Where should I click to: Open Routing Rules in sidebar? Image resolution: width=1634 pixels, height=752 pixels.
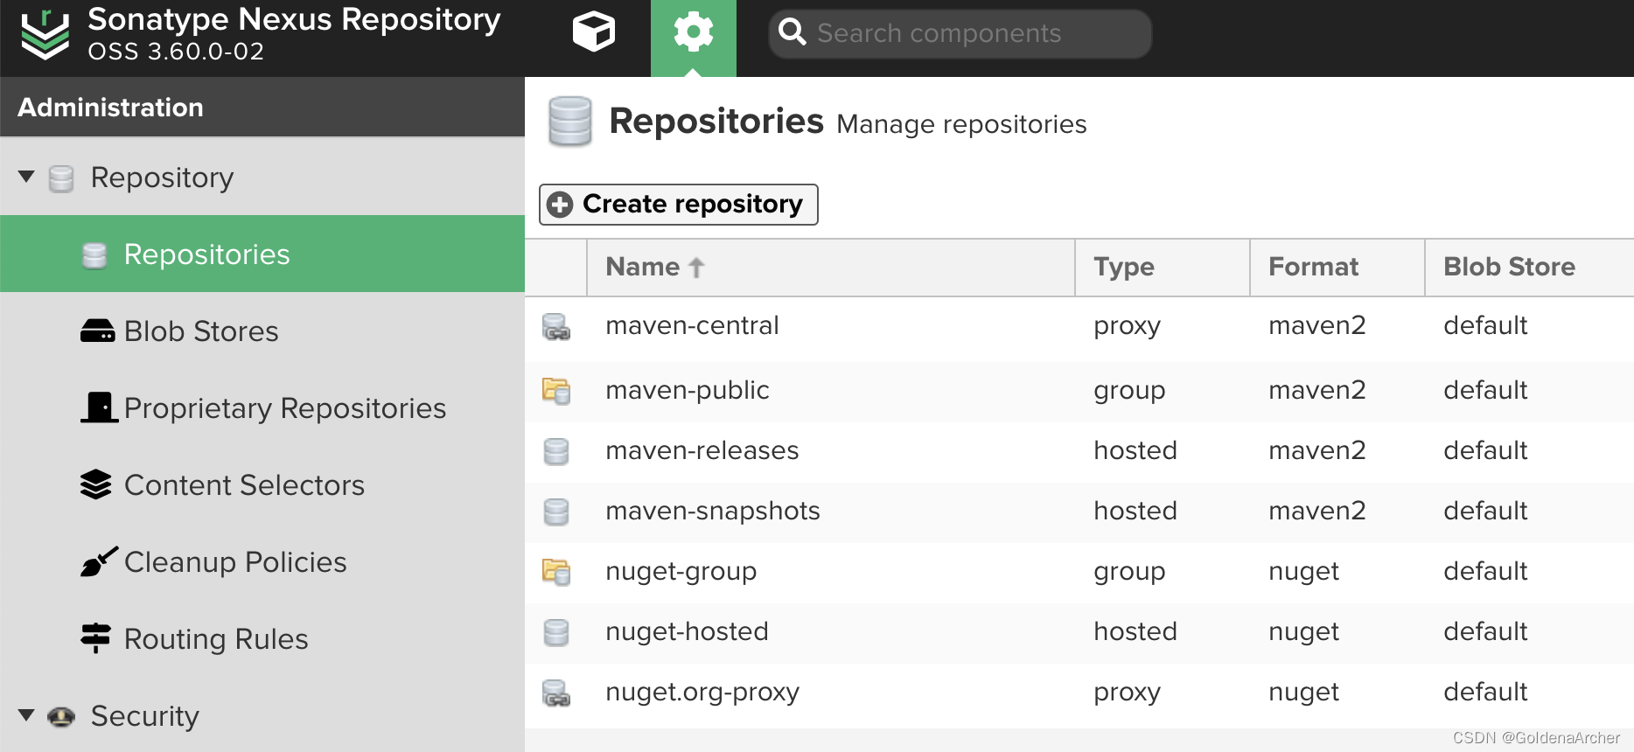tap(262, 638)
